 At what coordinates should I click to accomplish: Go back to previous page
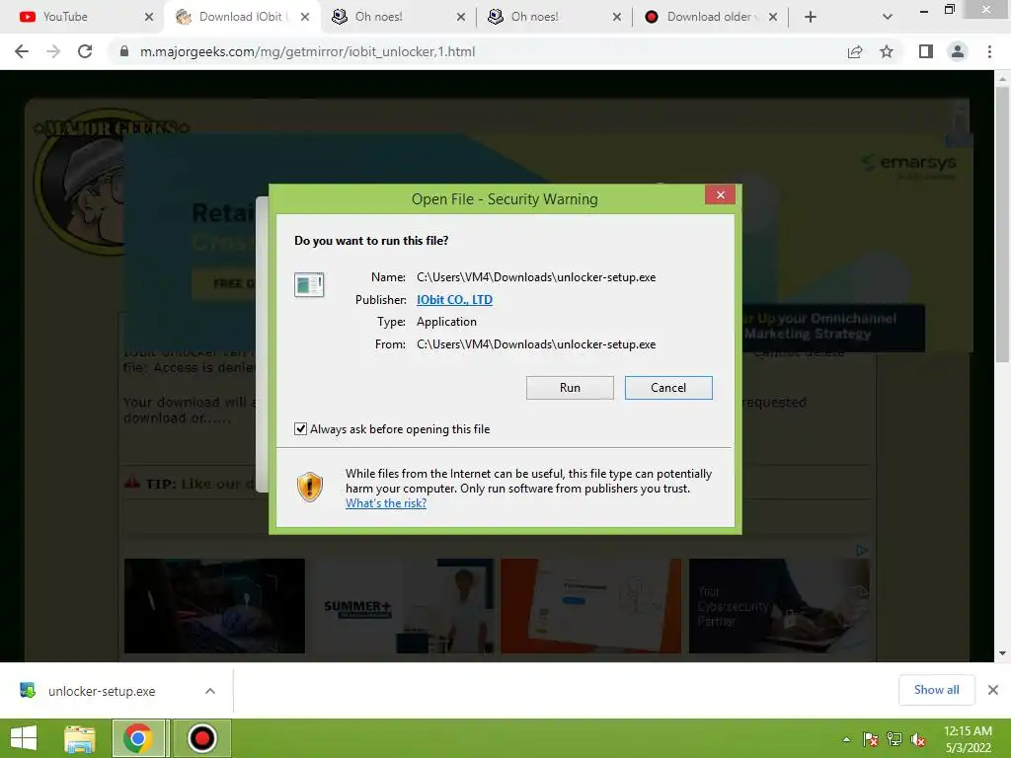22,51
